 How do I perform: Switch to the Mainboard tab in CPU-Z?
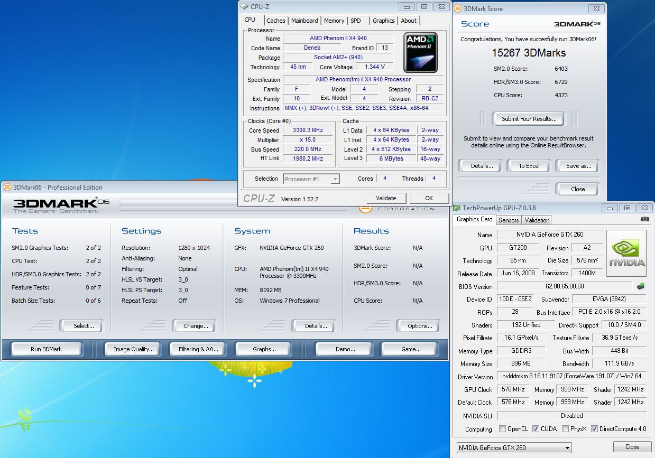pyautogui.click(x=305, y=21)
